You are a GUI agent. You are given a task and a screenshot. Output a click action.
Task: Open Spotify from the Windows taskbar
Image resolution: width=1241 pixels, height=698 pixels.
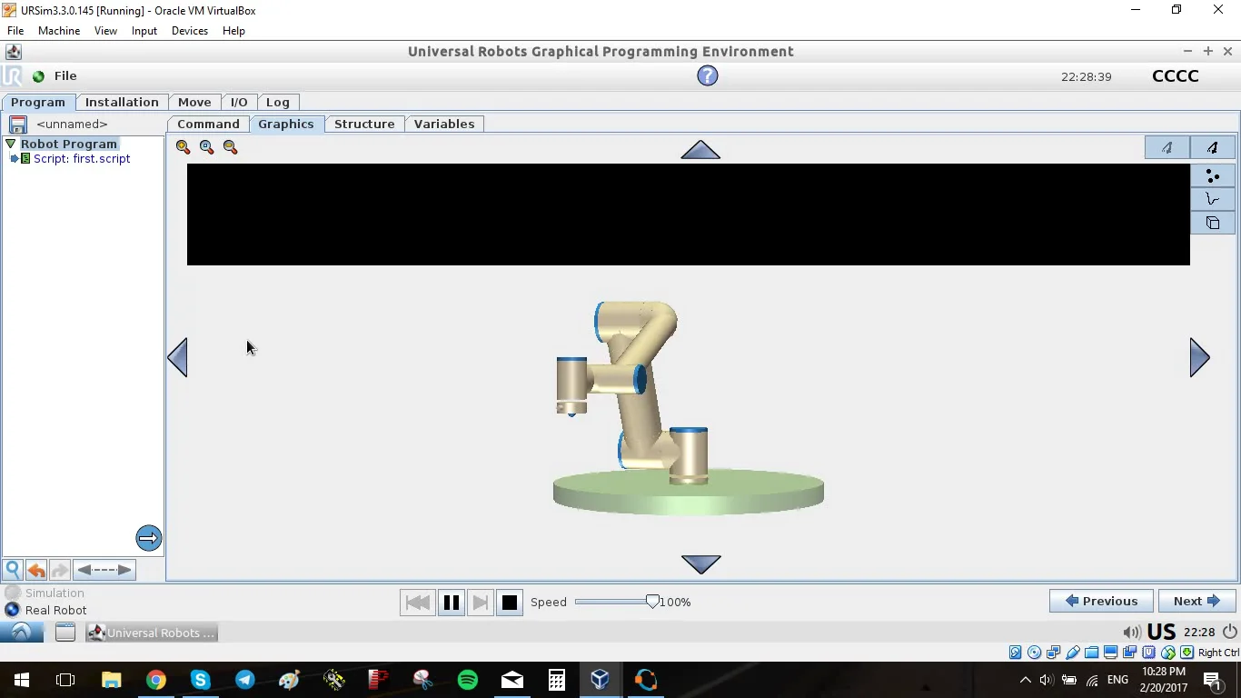pos(468,680)
